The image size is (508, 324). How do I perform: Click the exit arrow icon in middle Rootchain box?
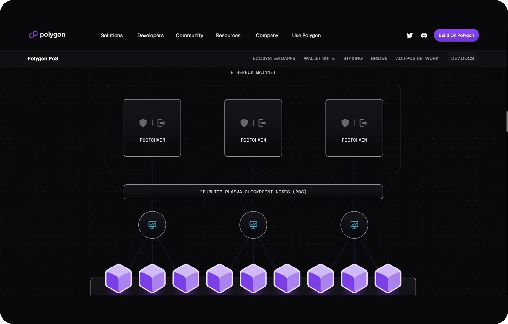262,123
